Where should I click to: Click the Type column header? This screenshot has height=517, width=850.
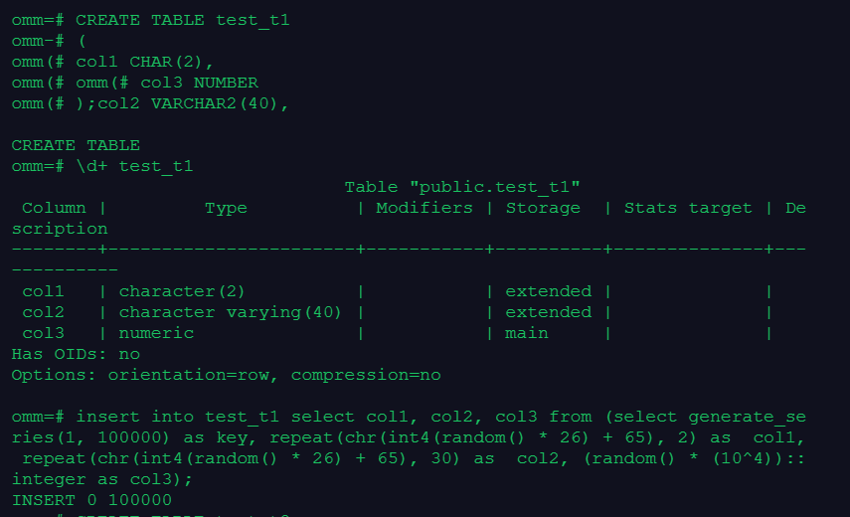click(226, 208)
